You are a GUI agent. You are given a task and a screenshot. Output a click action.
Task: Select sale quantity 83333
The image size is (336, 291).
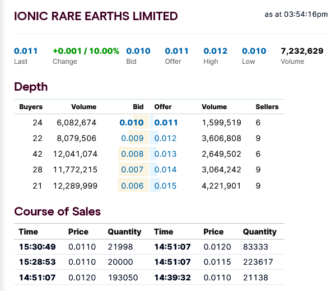coord(255,247)
